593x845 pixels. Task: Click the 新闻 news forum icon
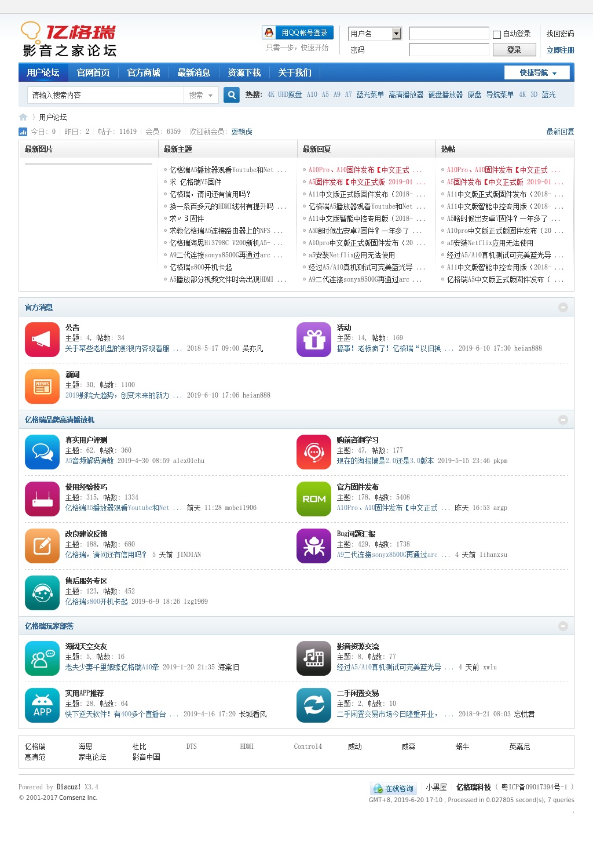pos(42,387)
